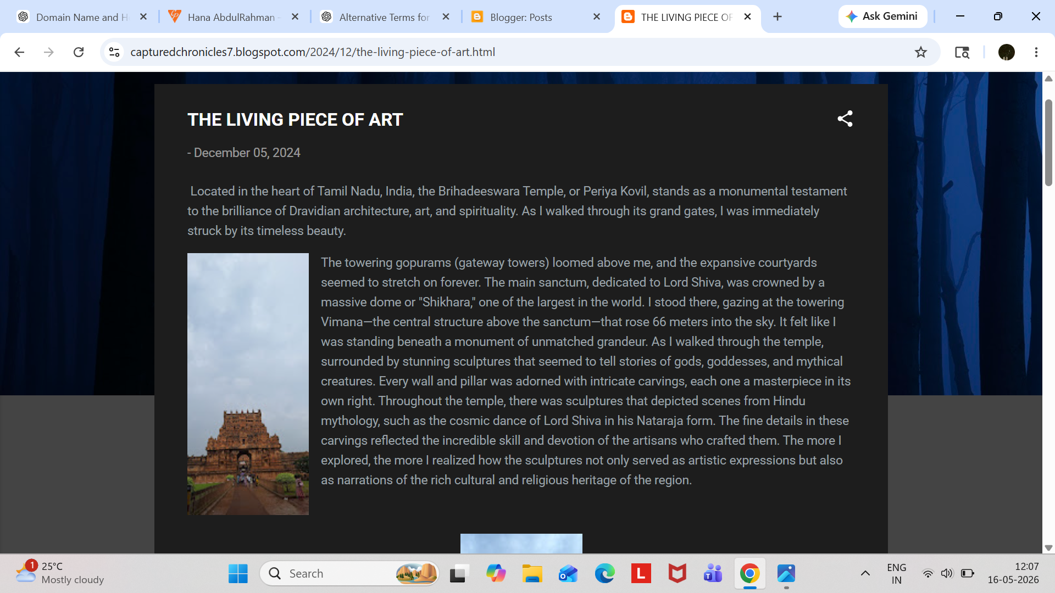
Task: Select THE LIVING PIECE OF tab
Action: (687, 17)
